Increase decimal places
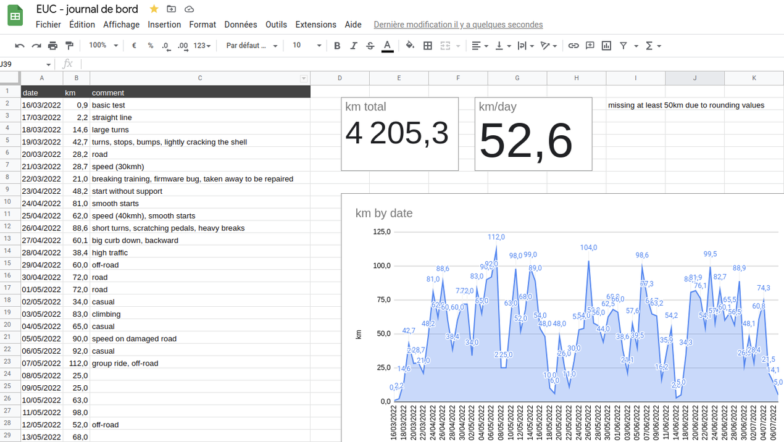The height and width of the screenshot is (442, 784). tap(183, 46)
